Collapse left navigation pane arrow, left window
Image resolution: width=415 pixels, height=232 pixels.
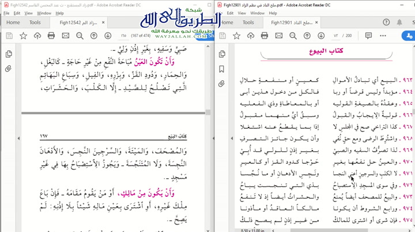18,138
